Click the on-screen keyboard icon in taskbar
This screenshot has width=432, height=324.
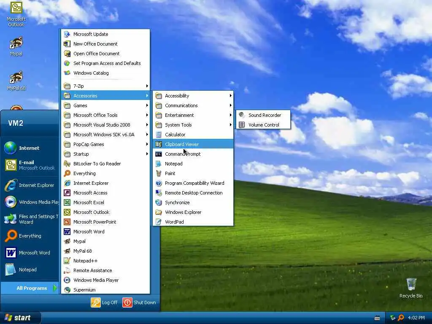378,318
